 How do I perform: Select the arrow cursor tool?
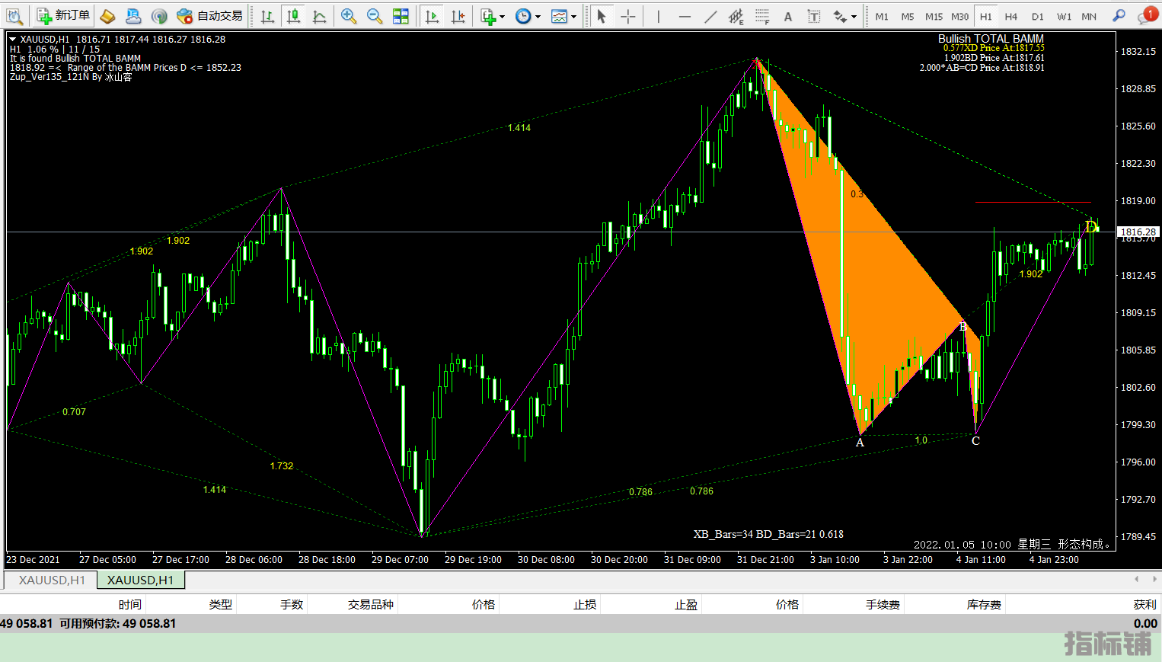point(602,16)
